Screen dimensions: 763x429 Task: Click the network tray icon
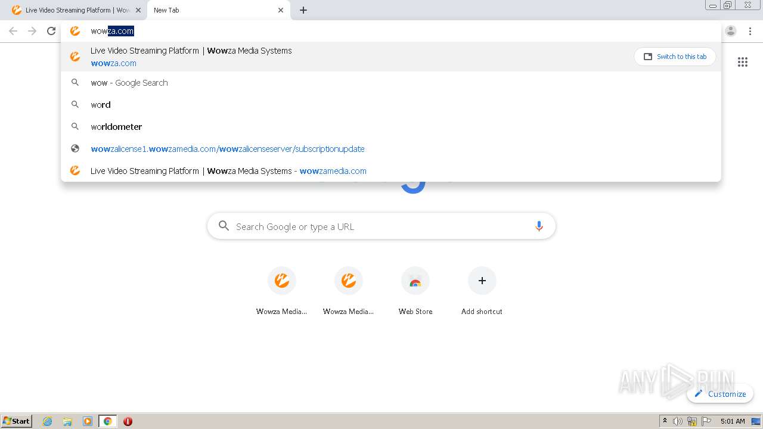coord(692,421)
